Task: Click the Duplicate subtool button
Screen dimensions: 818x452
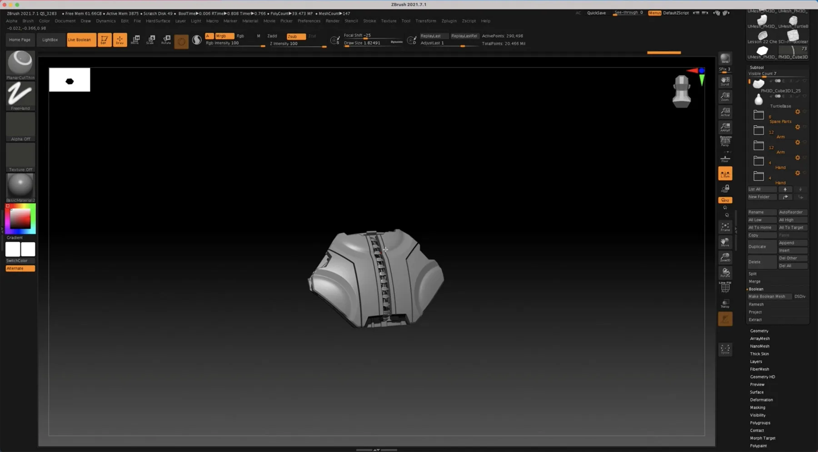Action: [758, 246]
